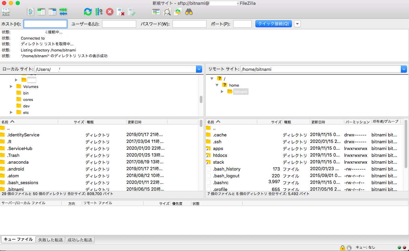The width and height of the screenshot is (409, 251).
Task: Toggle the message log display
Action: pyautogui.click(x=31, y=12)
